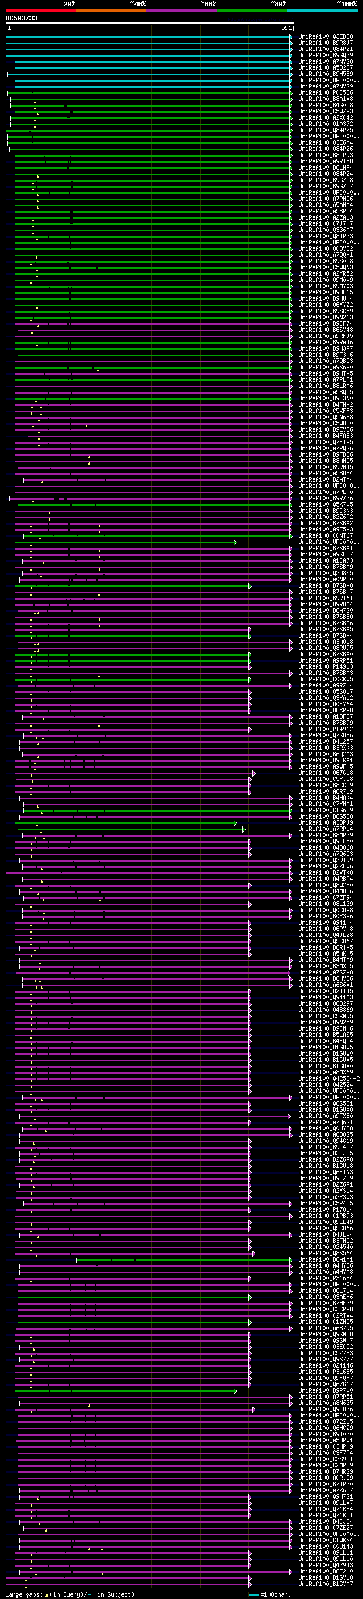Click the UniRef100_P31685 label
Screen dimensions: 363x1599
(326, 1372)
